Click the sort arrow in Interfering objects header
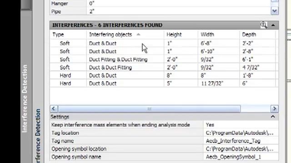The width and height of the screenshot is (291, 163). [x=138, y=34]
